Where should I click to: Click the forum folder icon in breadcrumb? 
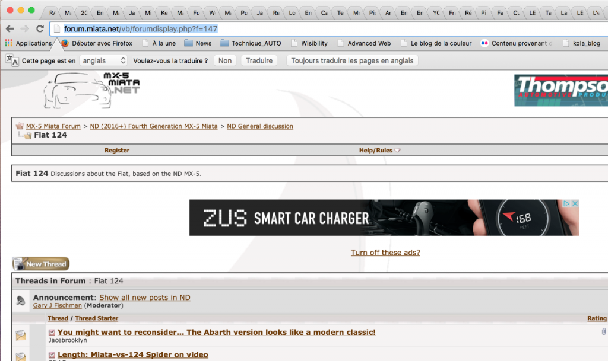point(20,126)
